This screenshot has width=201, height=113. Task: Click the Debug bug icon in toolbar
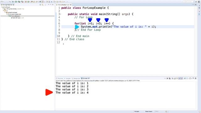[x=13, y=2]
